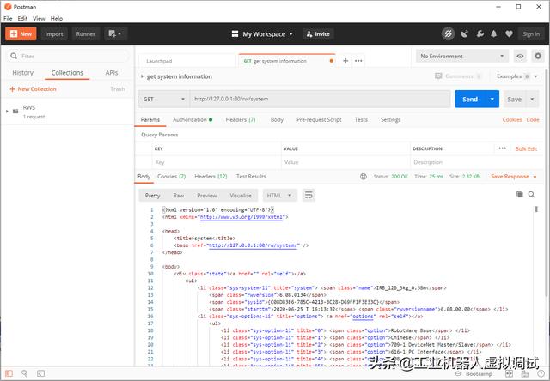
Task: Open Manage Environments gear icon
Action: [x=538, y=56]
